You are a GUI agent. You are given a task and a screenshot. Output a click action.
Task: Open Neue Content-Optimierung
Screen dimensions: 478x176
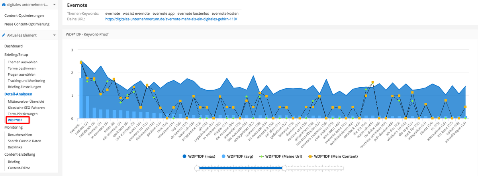point(27,24)
